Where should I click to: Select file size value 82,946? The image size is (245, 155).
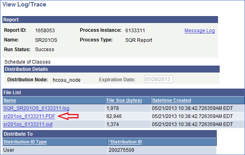tap(114, 116)
